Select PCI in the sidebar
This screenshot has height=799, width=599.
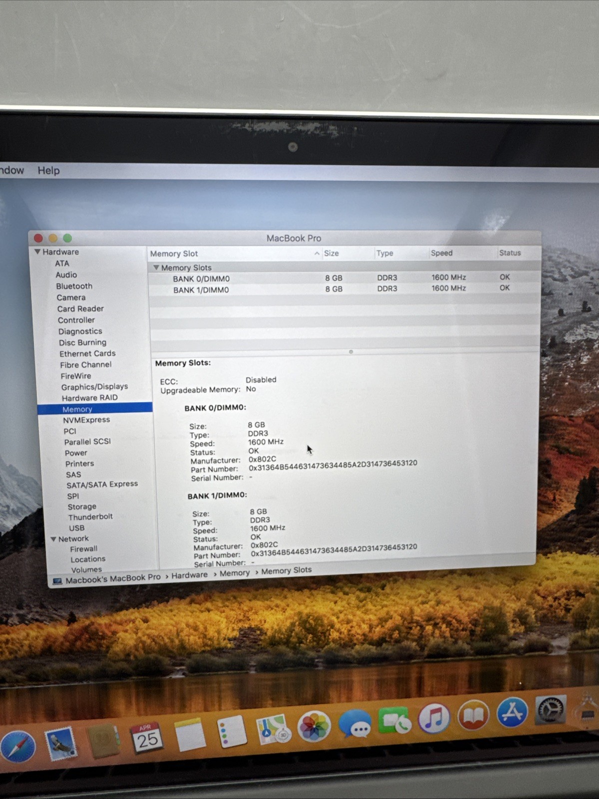click(x=70, y=431)
